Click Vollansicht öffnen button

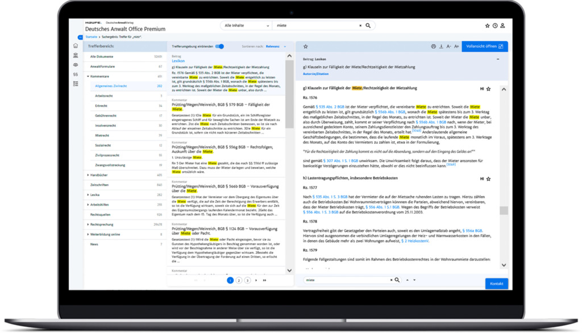[x=485, y=47]
